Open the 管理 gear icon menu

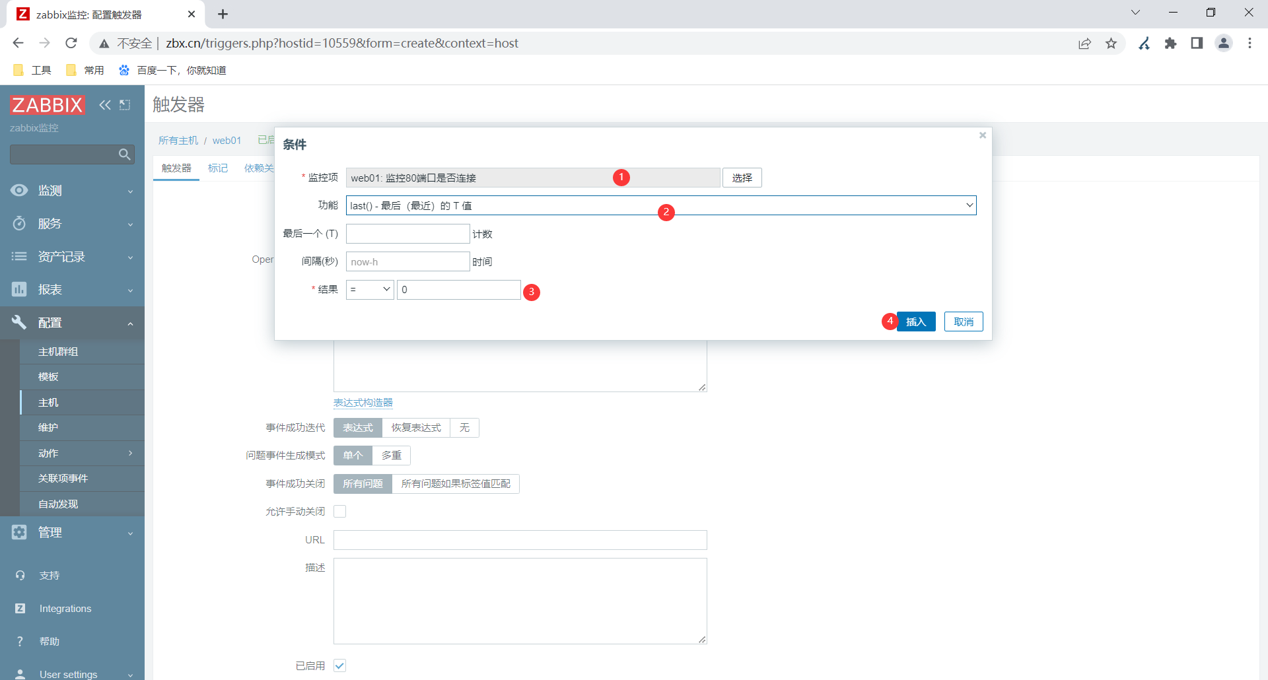click(19, 532)
